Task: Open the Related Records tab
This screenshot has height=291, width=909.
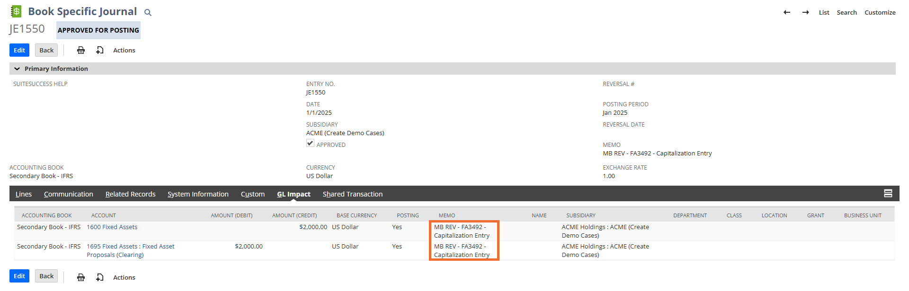Action: coord(130,194)
